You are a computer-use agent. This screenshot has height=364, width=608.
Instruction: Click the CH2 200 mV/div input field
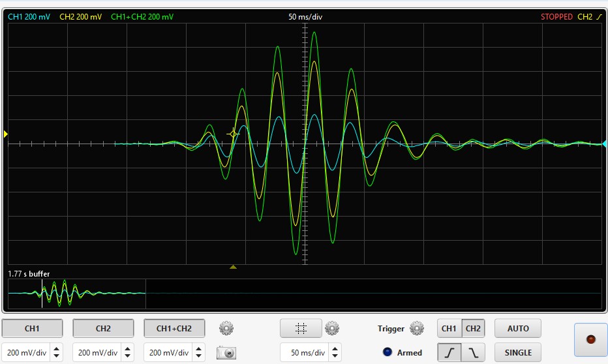point(97,352)
